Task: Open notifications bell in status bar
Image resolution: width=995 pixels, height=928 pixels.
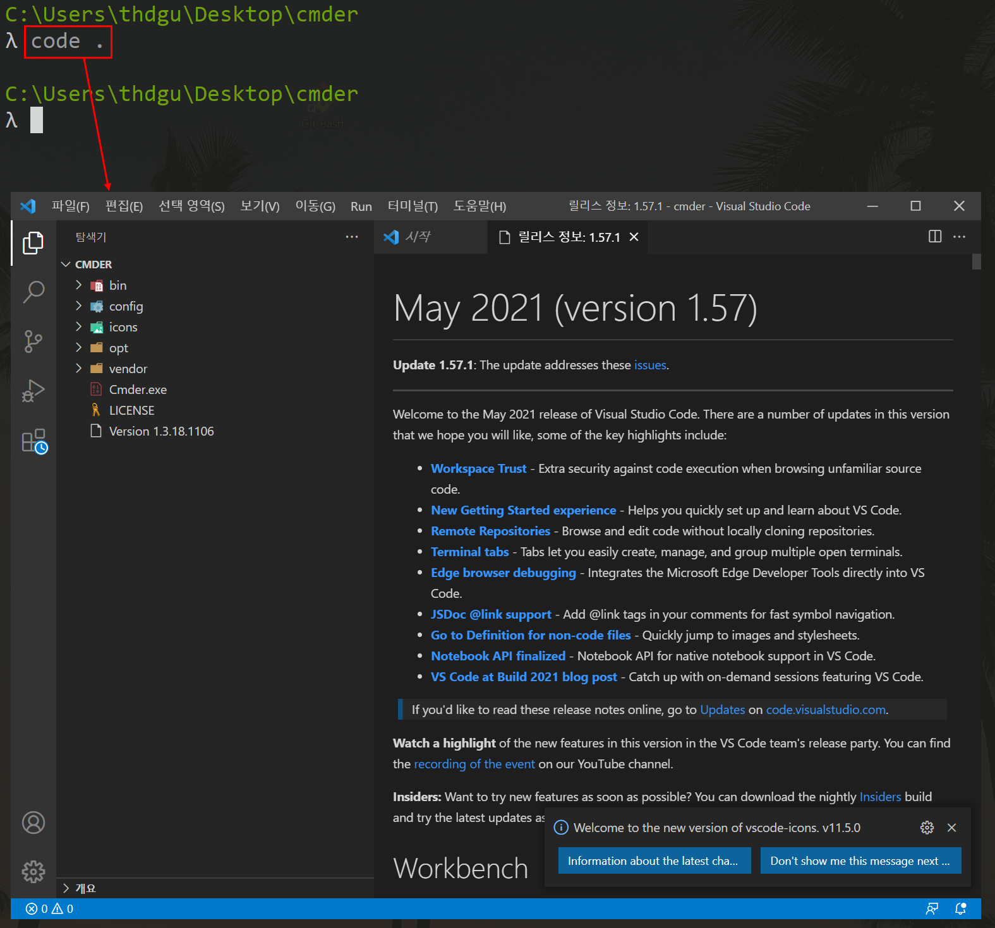Action: click(x=961, y=908)
